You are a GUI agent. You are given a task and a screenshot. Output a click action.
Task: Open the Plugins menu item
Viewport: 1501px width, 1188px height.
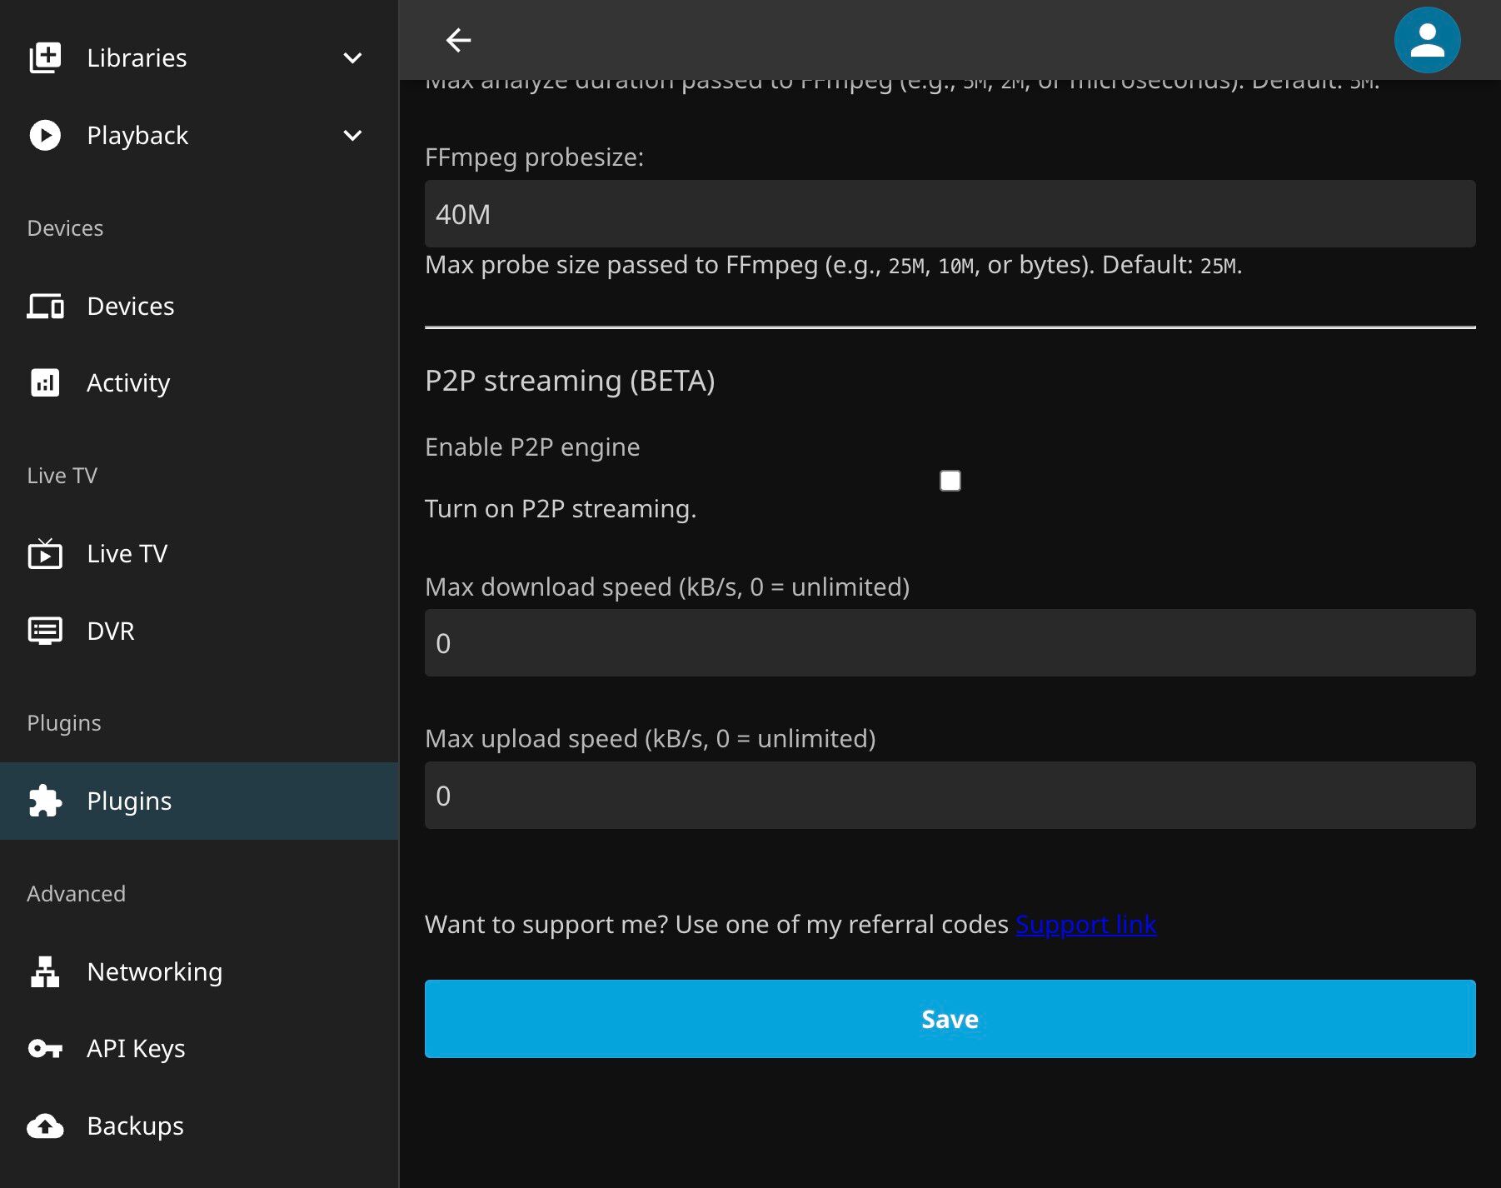129,801
